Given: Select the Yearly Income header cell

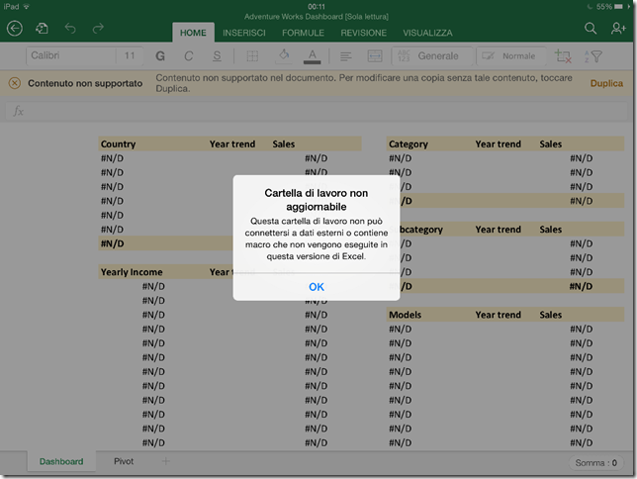Looking at the screenshot, I should [x=132, y=272].
